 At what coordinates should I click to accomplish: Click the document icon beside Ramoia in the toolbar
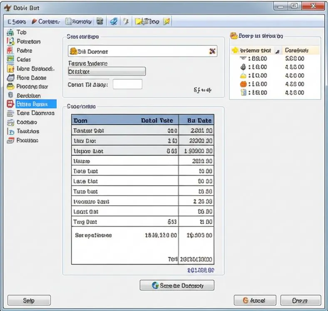pos(68,21)
